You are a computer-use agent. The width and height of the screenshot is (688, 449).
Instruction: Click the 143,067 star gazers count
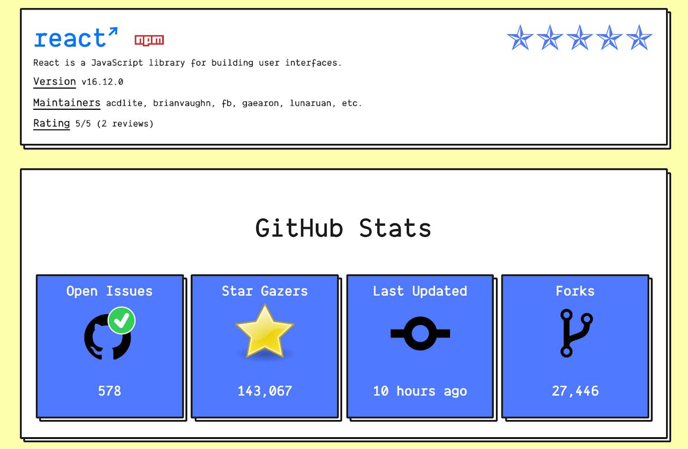click(265, 391)
